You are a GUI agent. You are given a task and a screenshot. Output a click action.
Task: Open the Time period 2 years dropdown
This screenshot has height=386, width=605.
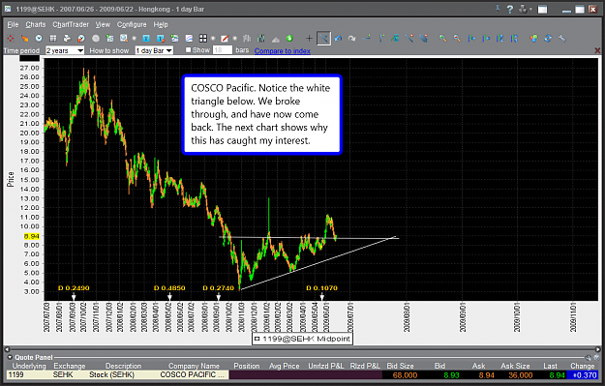65,50
